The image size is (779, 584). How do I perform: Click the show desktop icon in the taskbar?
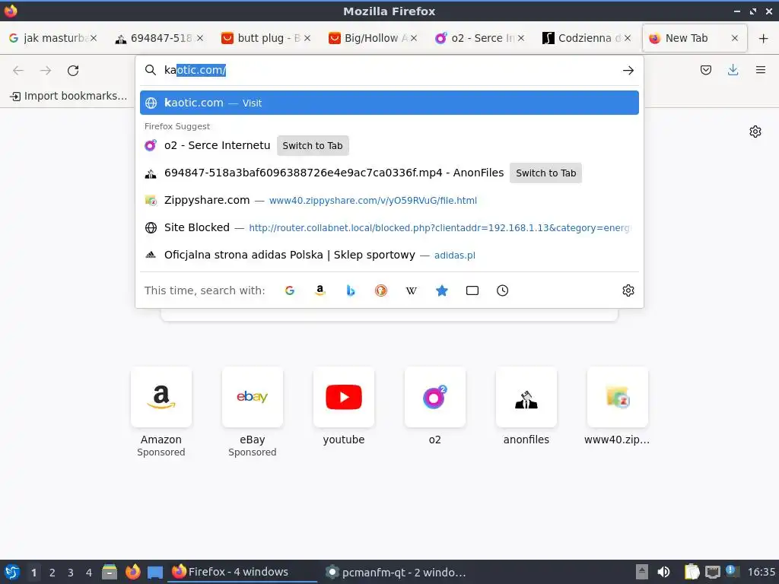tap(155, 572)
